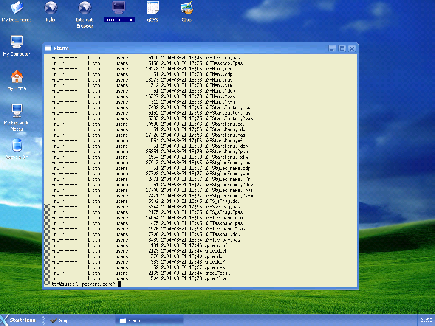435x326 pixels.
Task: Click the xpde.kof filename
Action: click(x=215, y=262)
